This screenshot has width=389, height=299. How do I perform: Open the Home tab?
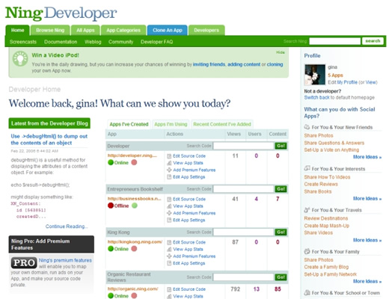tap(17, 30)
